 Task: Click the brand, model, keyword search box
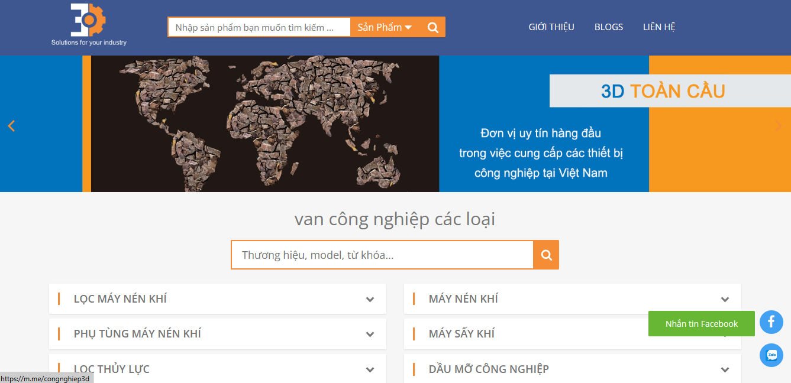click(382, 255)
